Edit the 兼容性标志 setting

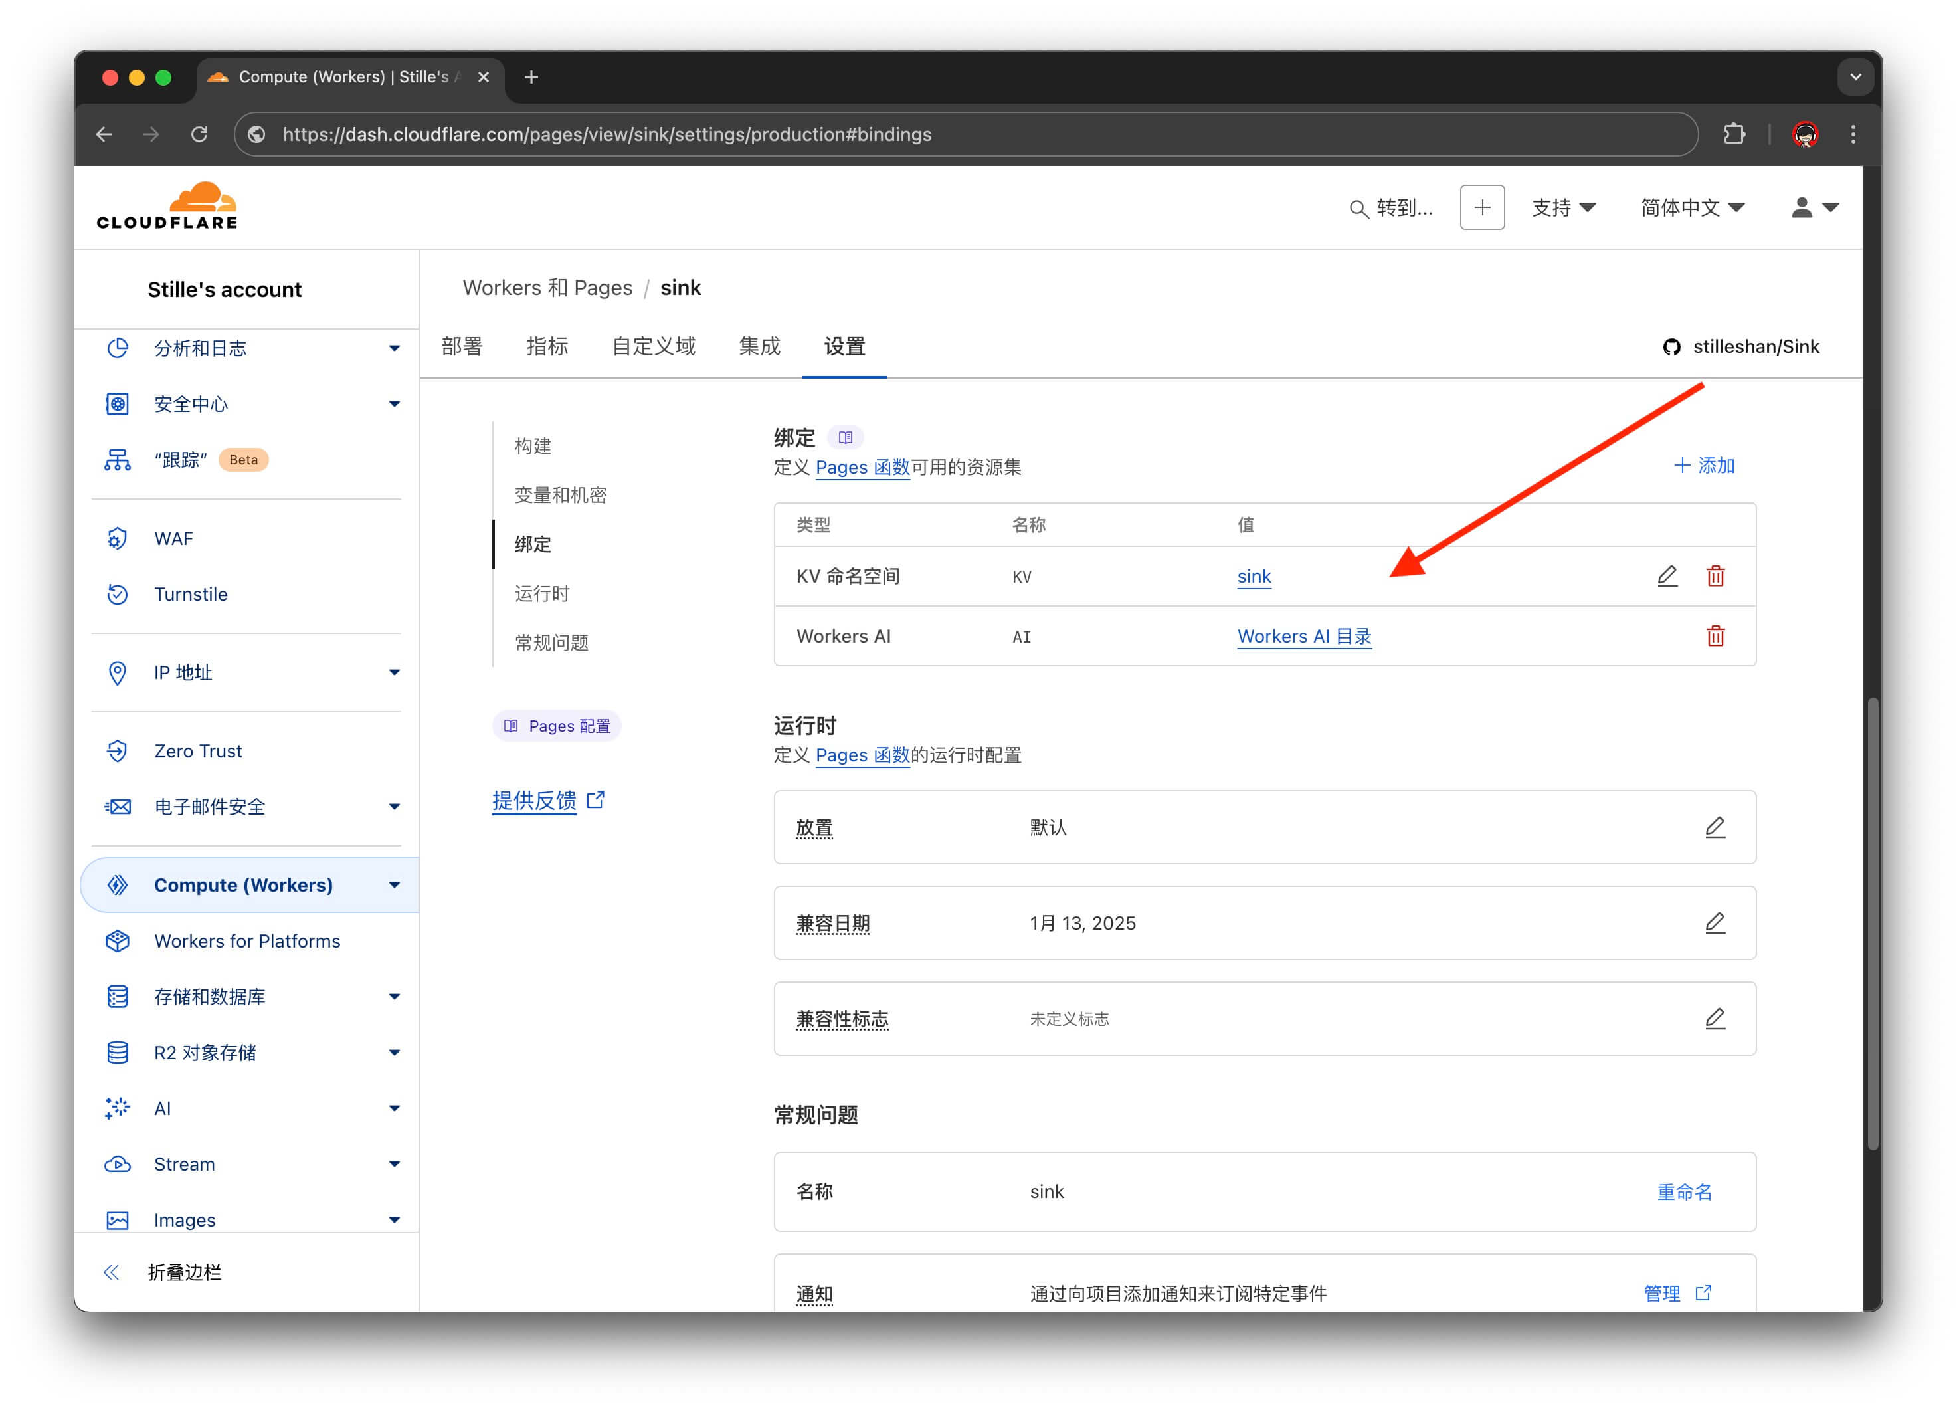[1715, 1018]
